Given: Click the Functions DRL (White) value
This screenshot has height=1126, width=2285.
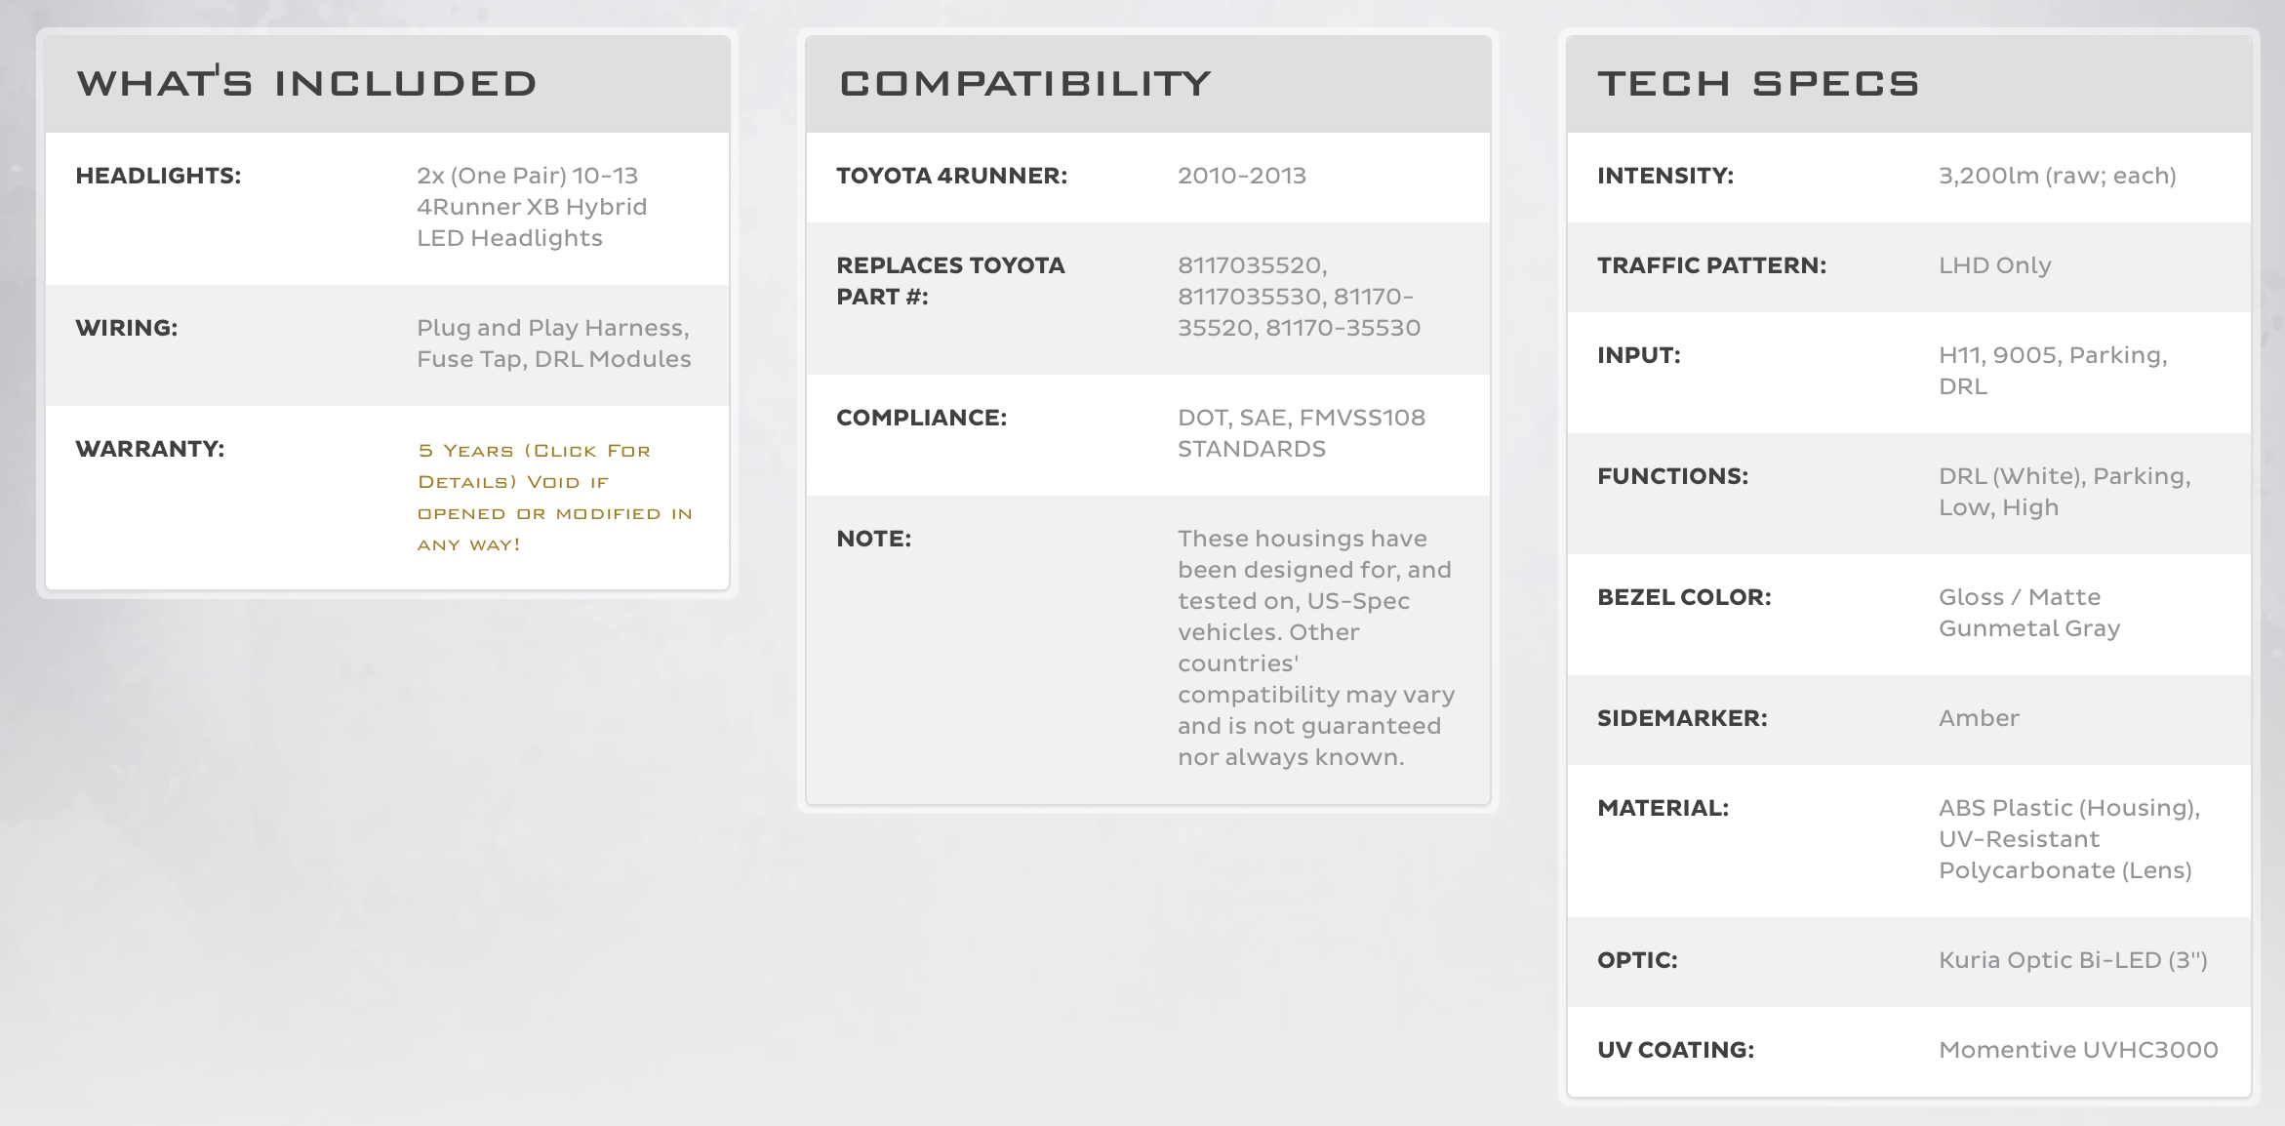Looking at the screenshot, I should (x=2065, y=492).
